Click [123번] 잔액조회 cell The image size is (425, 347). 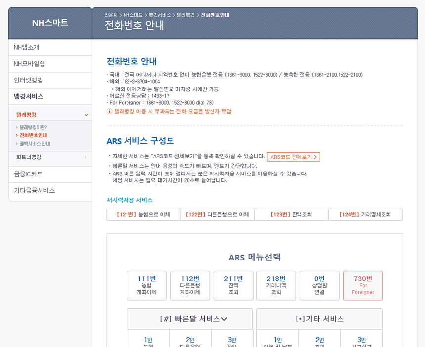pyautogui.click(x=292, y=215)
